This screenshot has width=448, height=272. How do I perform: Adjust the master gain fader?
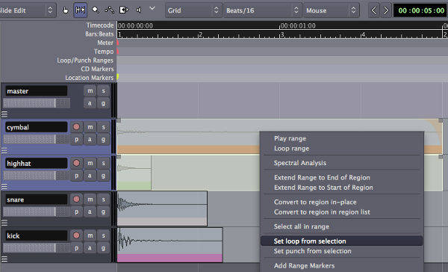coord(37,103)
